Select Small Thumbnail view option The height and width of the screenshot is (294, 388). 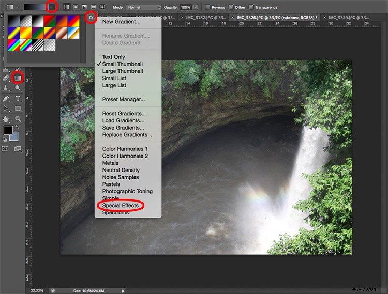(123, 64)
